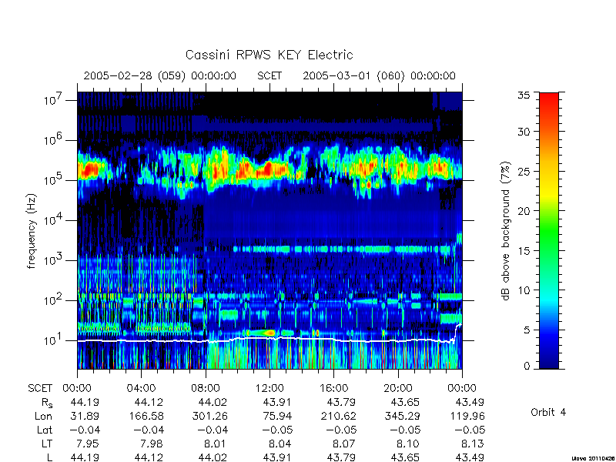616x462 pixels.
Task: Click the red emission patch near 12:00
Action: point(269,169)
